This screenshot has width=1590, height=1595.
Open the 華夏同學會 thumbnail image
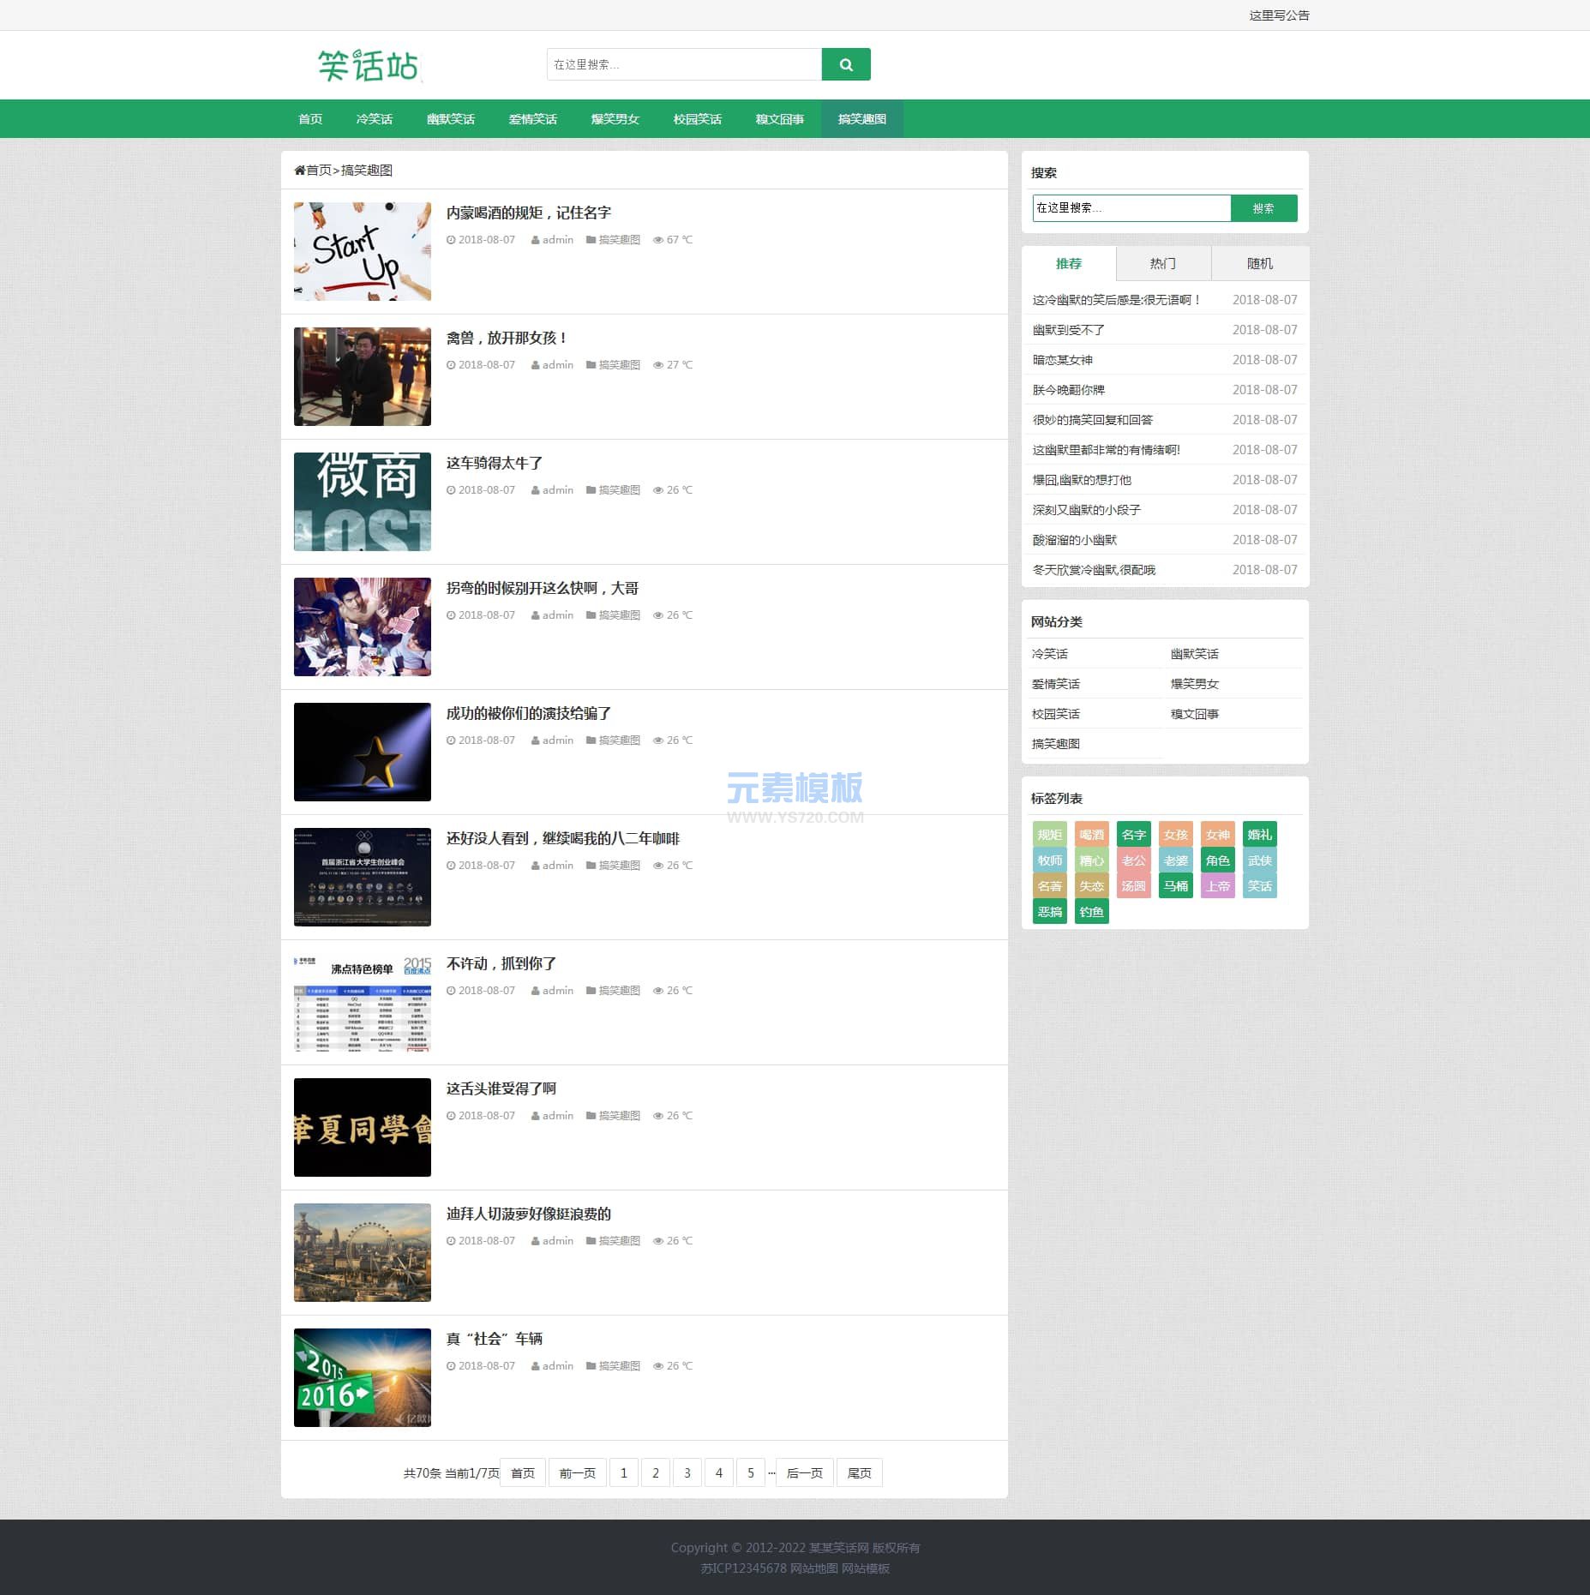tap(363, 1127)
